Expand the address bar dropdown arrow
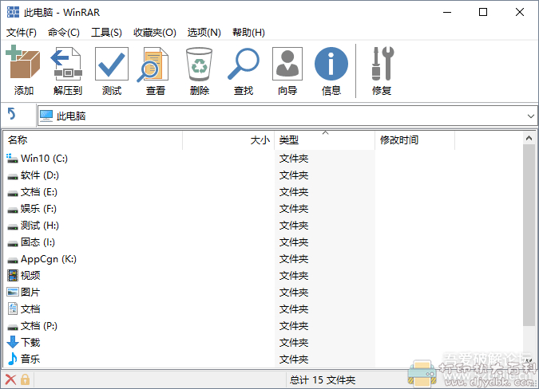539x389 pixels. (x=530, y=116)
